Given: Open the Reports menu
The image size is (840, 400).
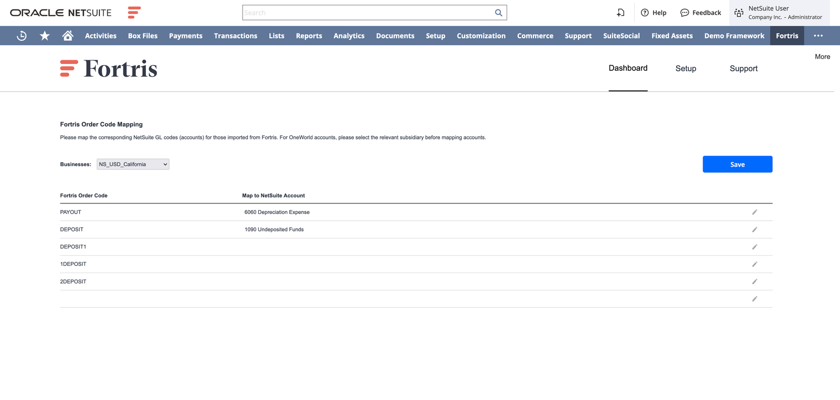Looking at the screenshot, I should tap(309, 36).
